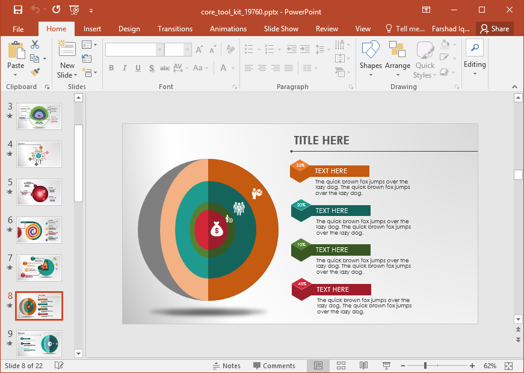Open the Transitions ribbon tab

coord(175,29)
